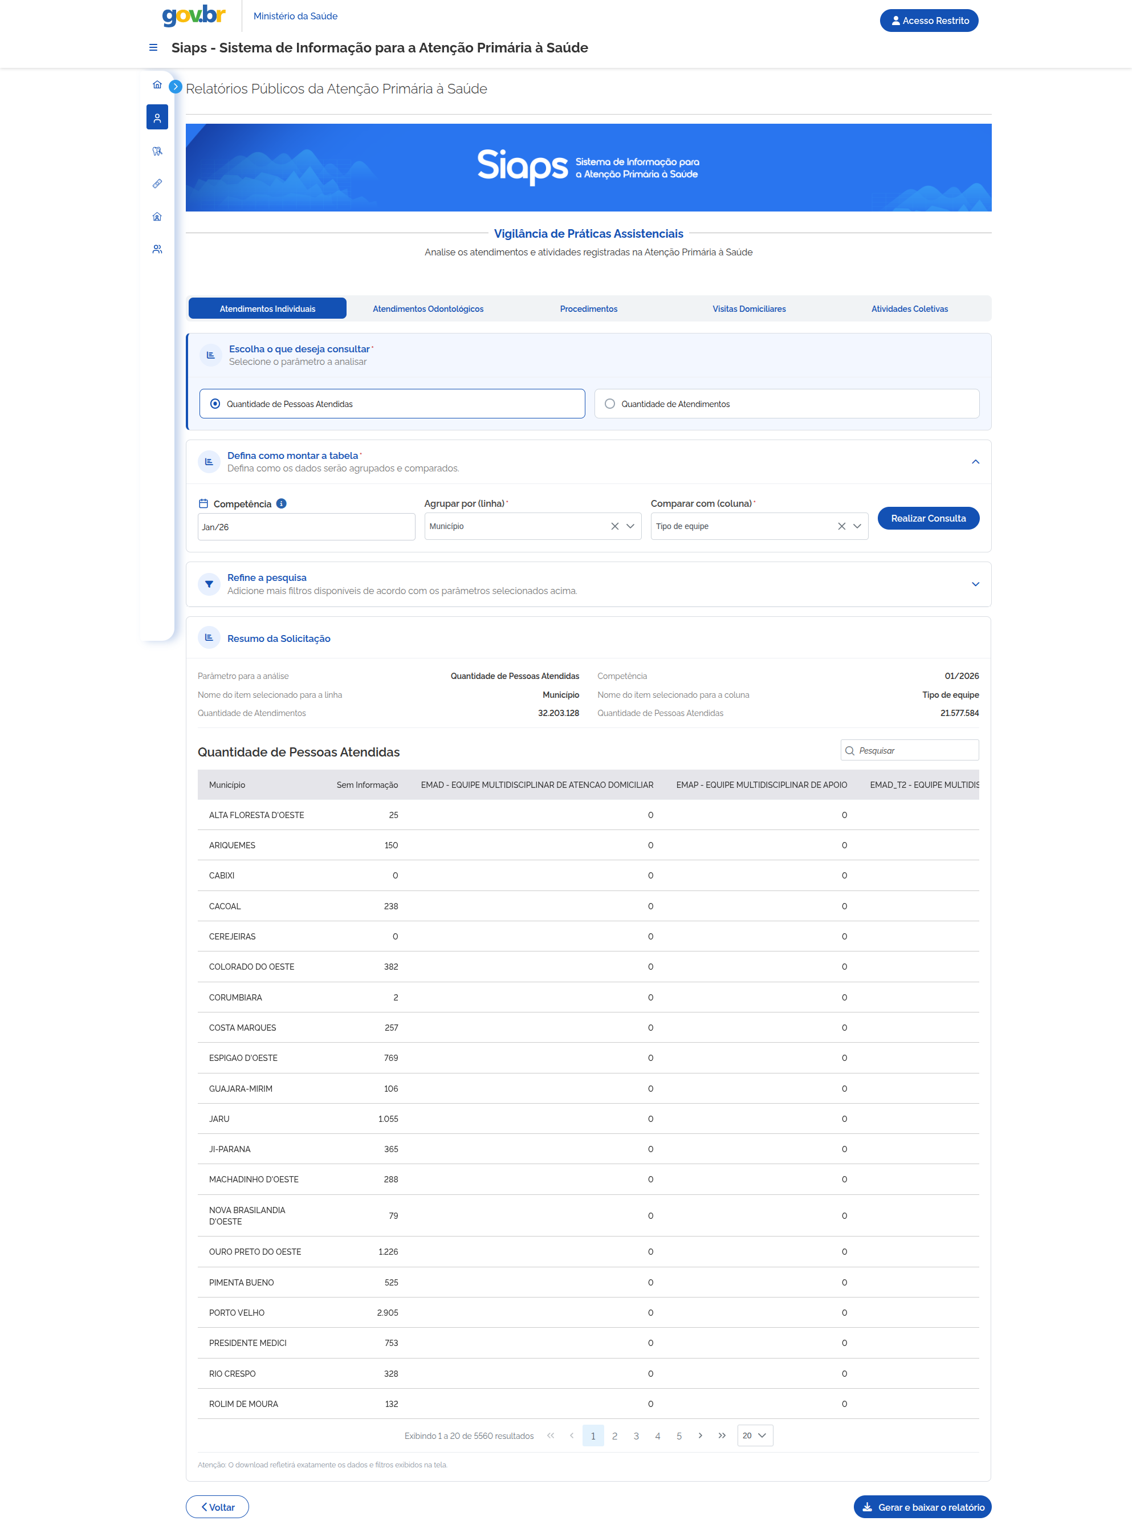Open the Ministério da Saúde link
Image resolution: width=1132 pixels, height=1521 pixels.
(x=295, y=16)
